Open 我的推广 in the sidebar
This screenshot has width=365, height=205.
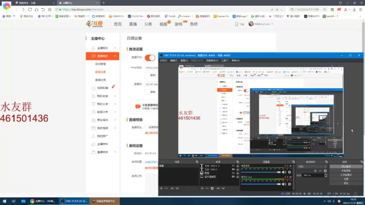102,136
